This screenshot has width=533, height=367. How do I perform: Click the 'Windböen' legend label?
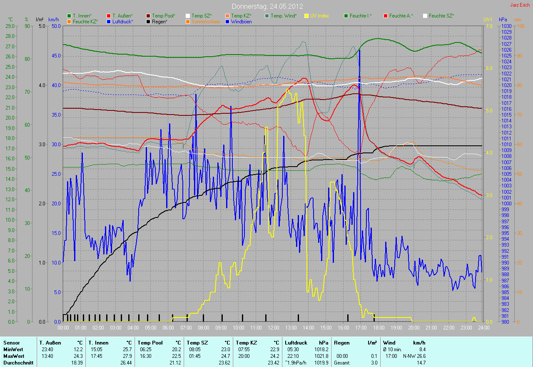[241, 21]
